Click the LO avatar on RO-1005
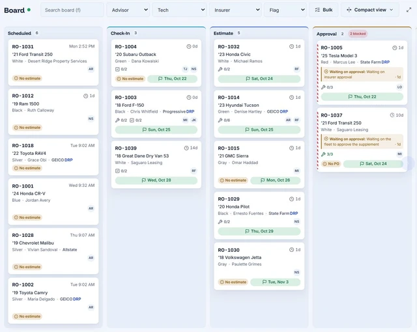 399,87
